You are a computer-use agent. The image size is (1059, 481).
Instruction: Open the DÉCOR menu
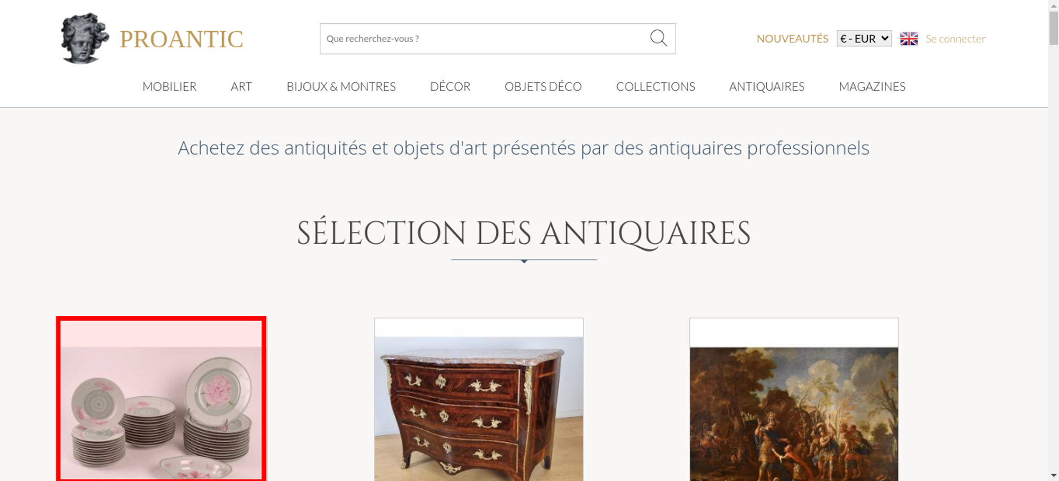(450, 86)
